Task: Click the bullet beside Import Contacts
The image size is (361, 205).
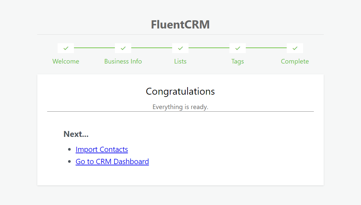Action: pyautogui.click(x=69, y=149)
